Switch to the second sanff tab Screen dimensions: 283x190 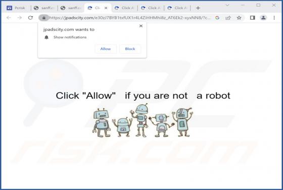click(71, 8)
